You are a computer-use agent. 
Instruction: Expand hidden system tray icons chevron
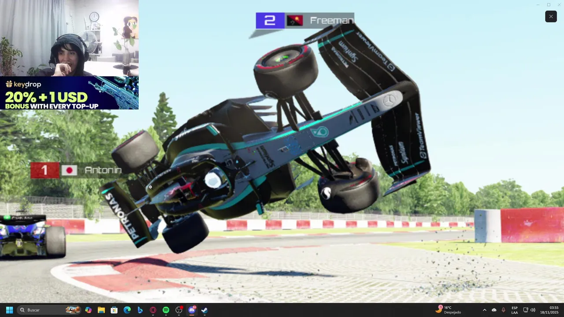click(485, 310)
